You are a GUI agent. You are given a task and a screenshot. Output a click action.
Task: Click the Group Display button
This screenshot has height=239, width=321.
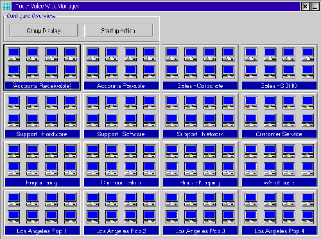tap(44, 31)
